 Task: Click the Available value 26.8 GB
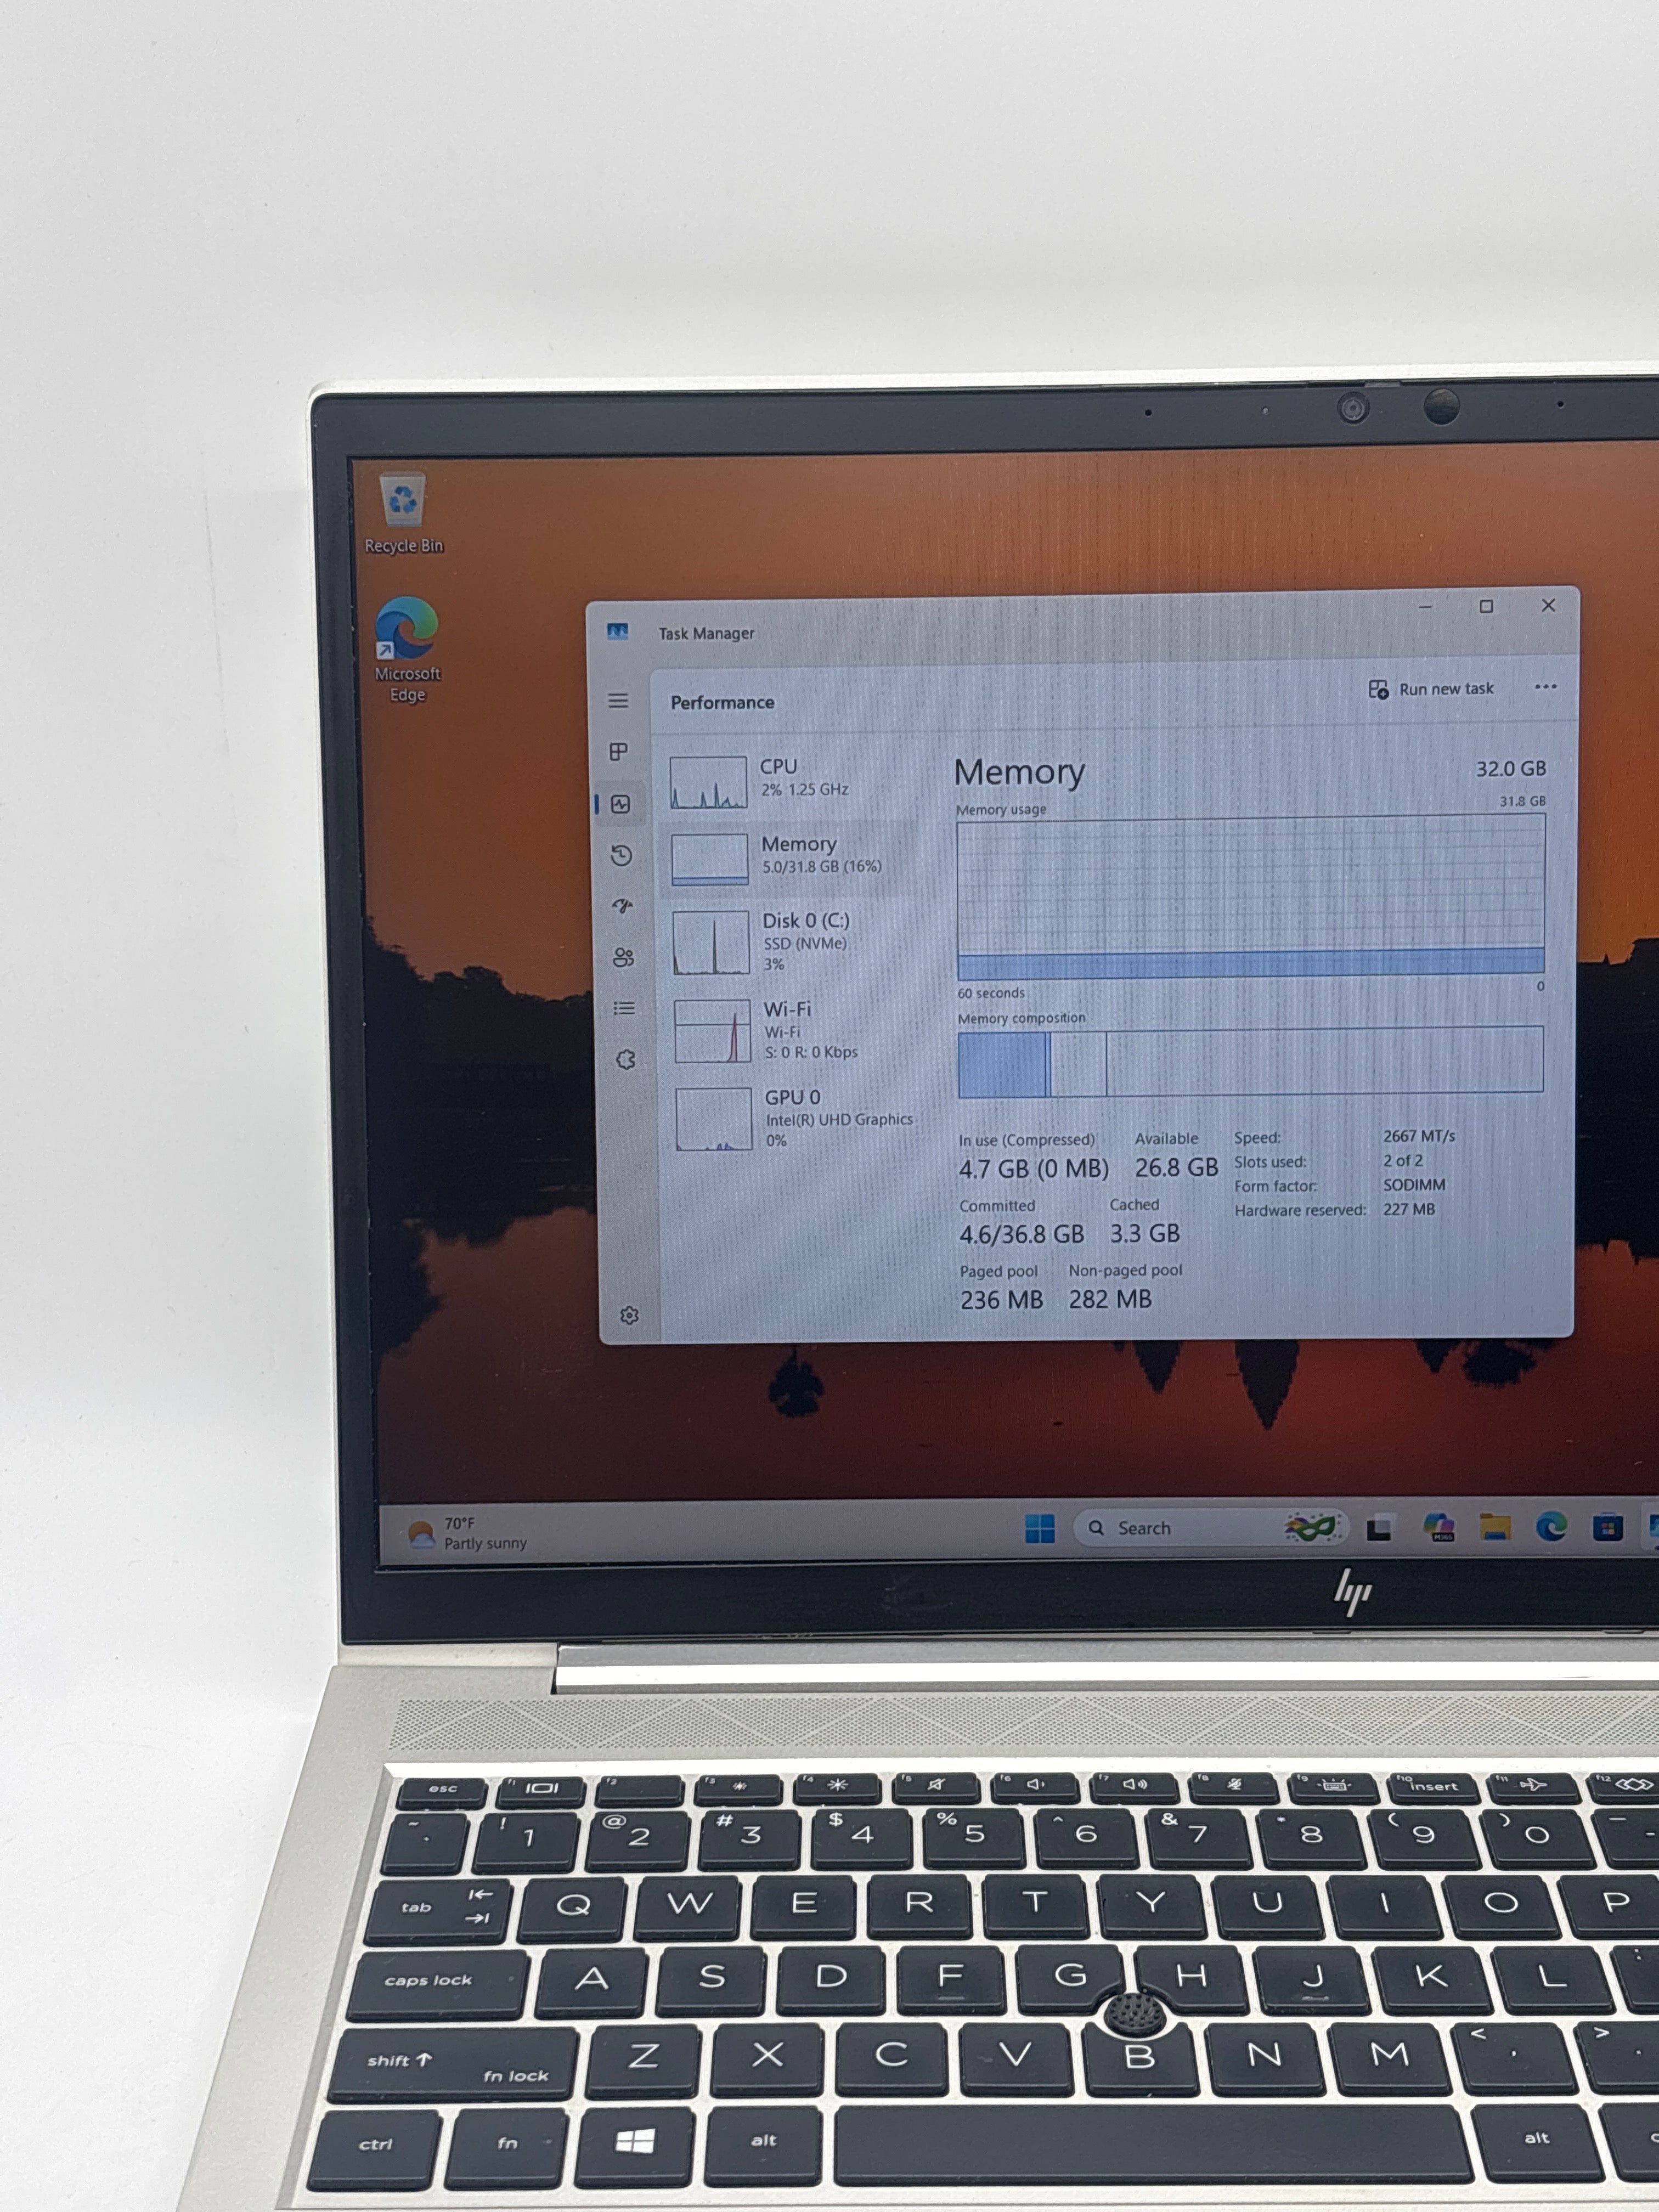coord(1176,1167)
